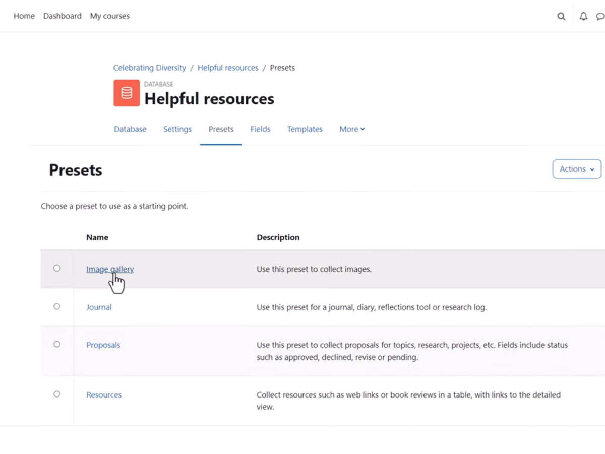Expand the More tab dropdown
605x454 pixels.
coord(352,129)
